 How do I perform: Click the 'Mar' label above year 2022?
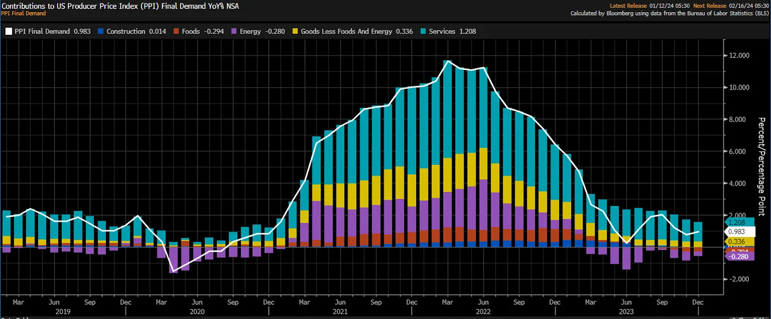[447, 303]
